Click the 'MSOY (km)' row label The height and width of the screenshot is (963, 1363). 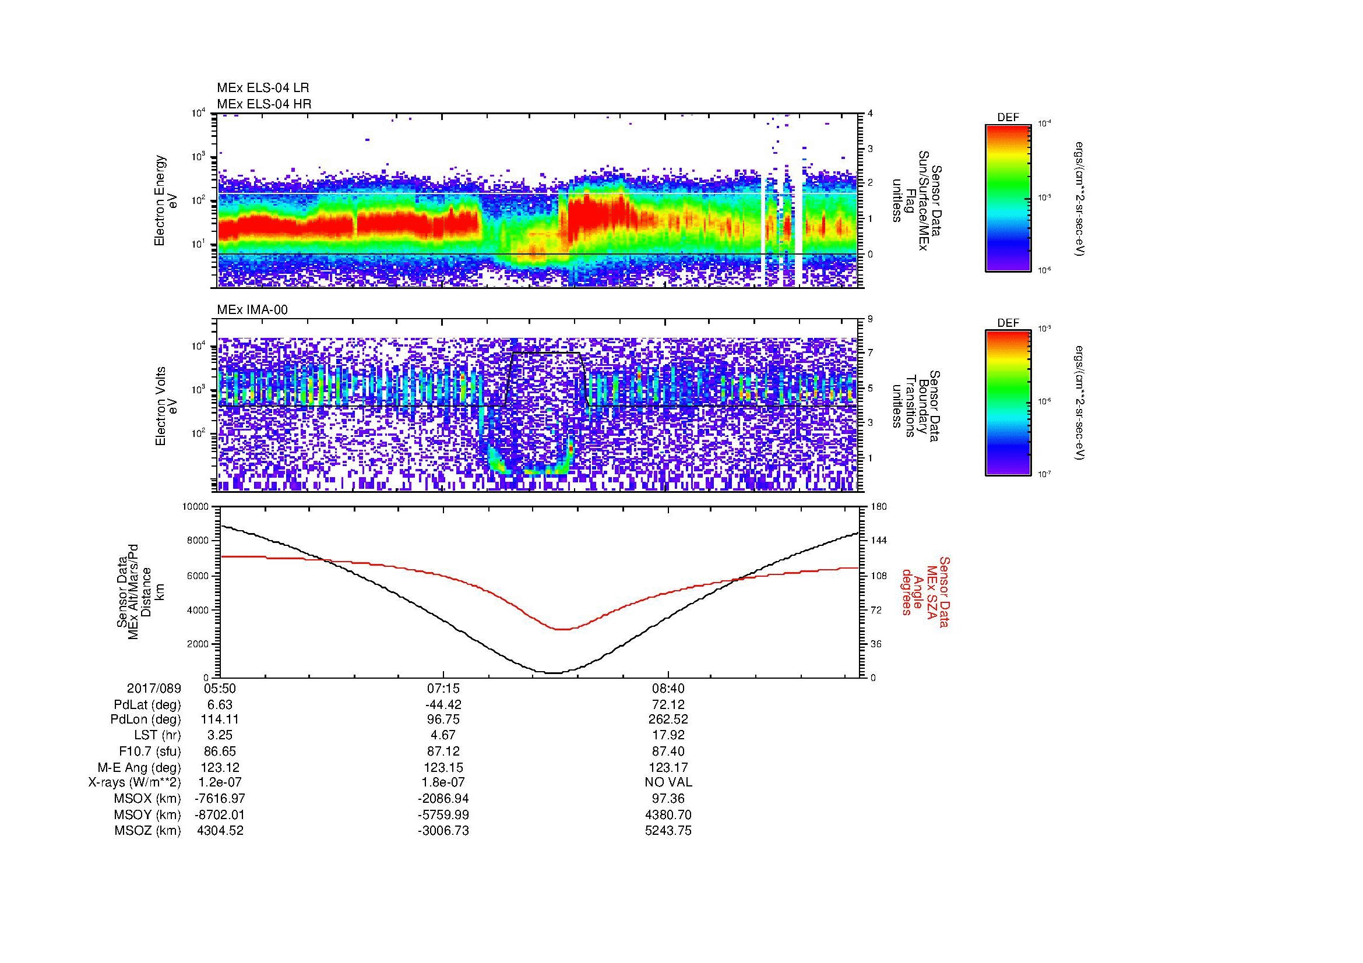pyautogui.click(x=147, y=814)
